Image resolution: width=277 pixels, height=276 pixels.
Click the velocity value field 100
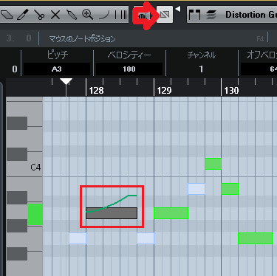(x=129, y=69)
